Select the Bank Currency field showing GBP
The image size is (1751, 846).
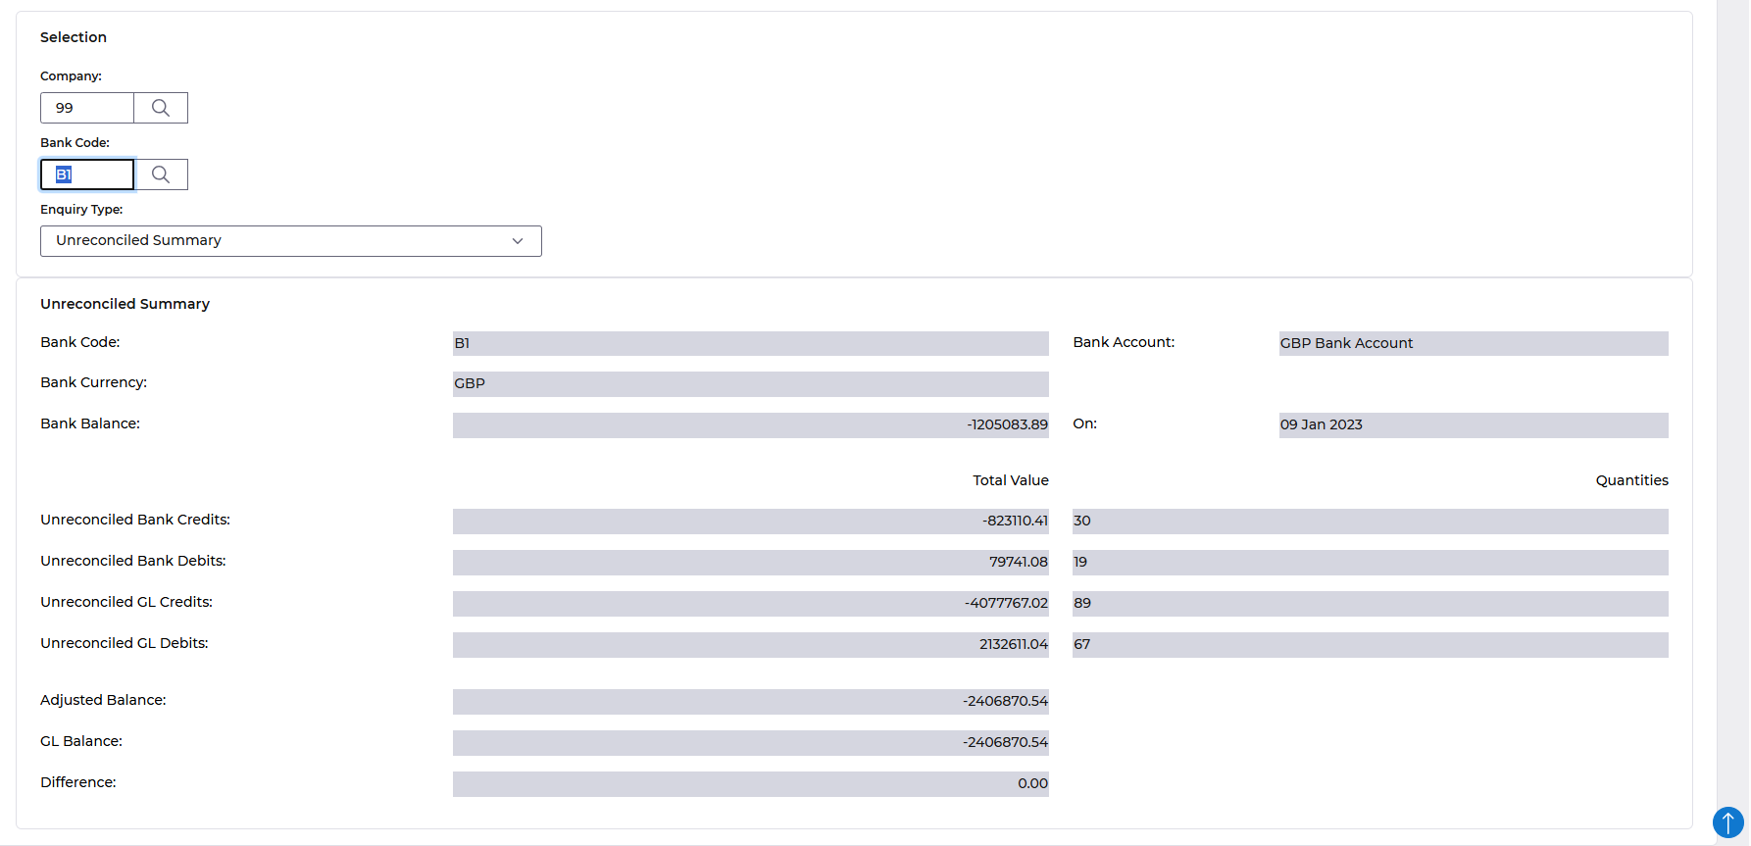pyautogui.click(x=750, y=383)
